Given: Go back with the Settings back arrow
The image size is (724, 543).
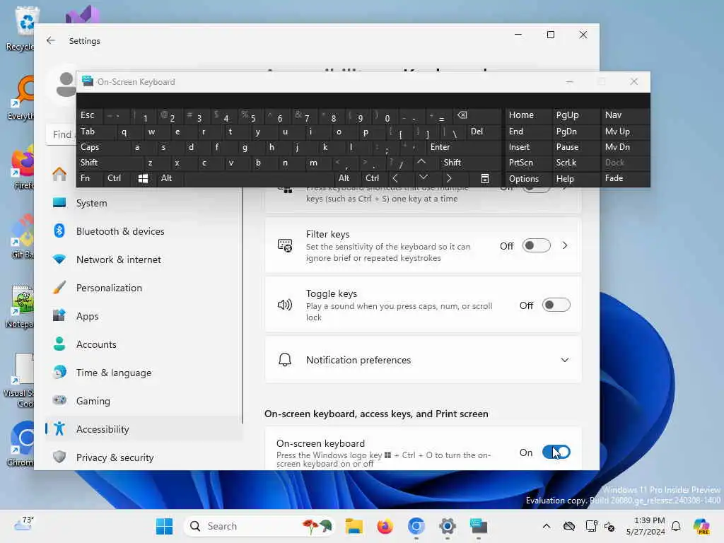Looking at the screenshot, I should click(x=51, y=40).
